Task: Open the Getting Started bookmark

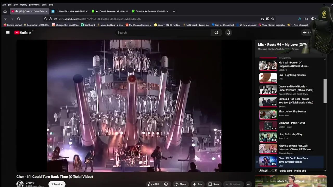Action: (x=12, y=25)
